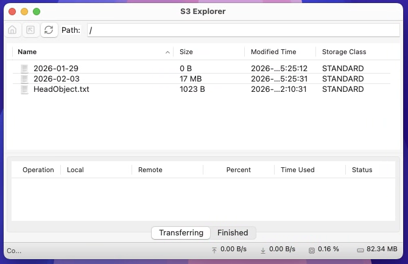Image resolution: width=408 pixels, height=264 pixels.
Task: Click the truncated Co... status text
Action: 14,251
